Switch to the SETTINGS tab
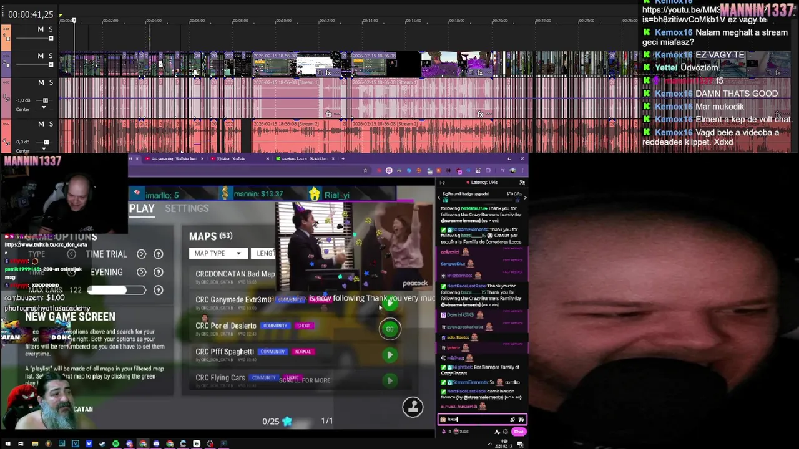This screenshot has width=799, height=449. (187, 208)
